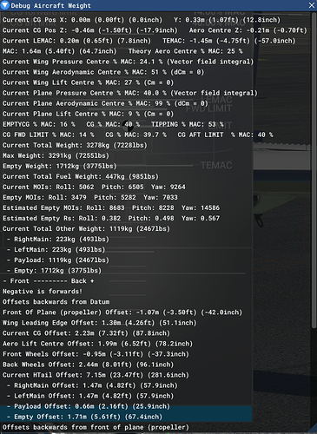This screenshot has height=434, width=317.
Task: Click the Current Total Weight line
Action: tap(75, 145)
